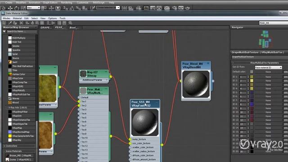Click the Pear_Blend_Mtl sphere preview thumbnail
This screenshot has width=288, height=162.
196,84
